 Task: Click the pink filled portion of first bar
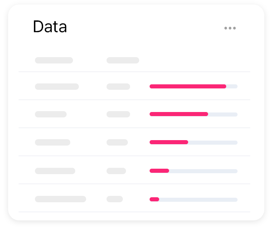(x=188, y=87)
